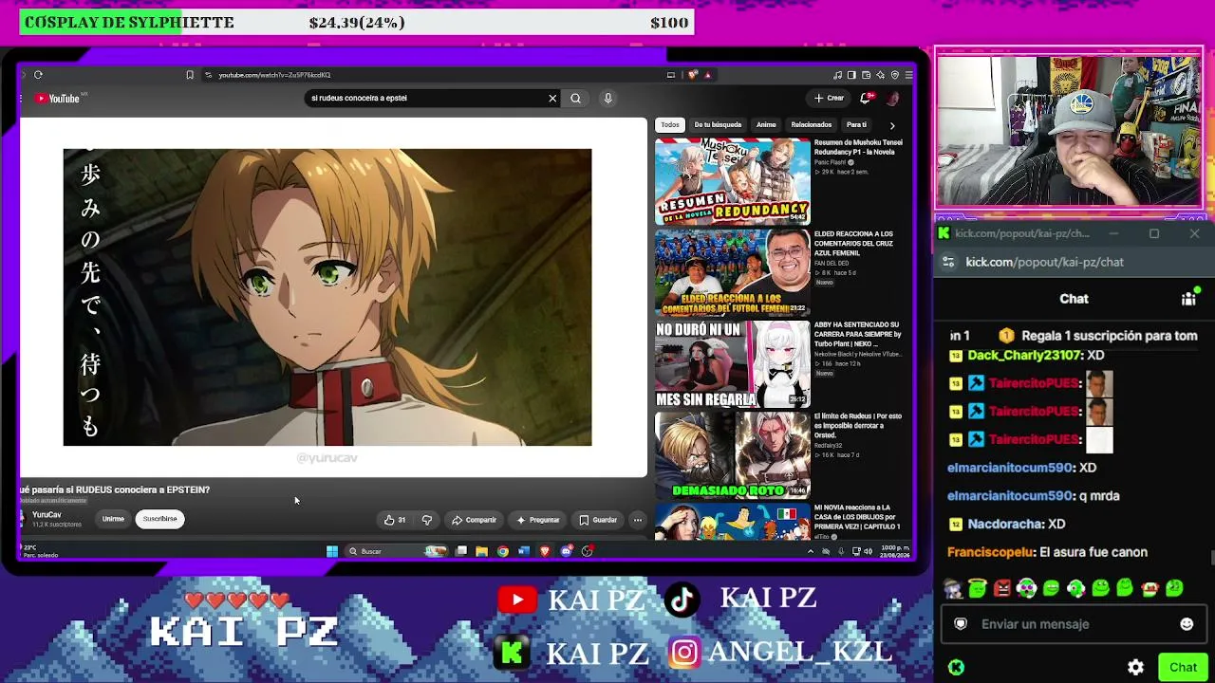
Task: Open the taskbar clock and date
Action: [895, 551]
